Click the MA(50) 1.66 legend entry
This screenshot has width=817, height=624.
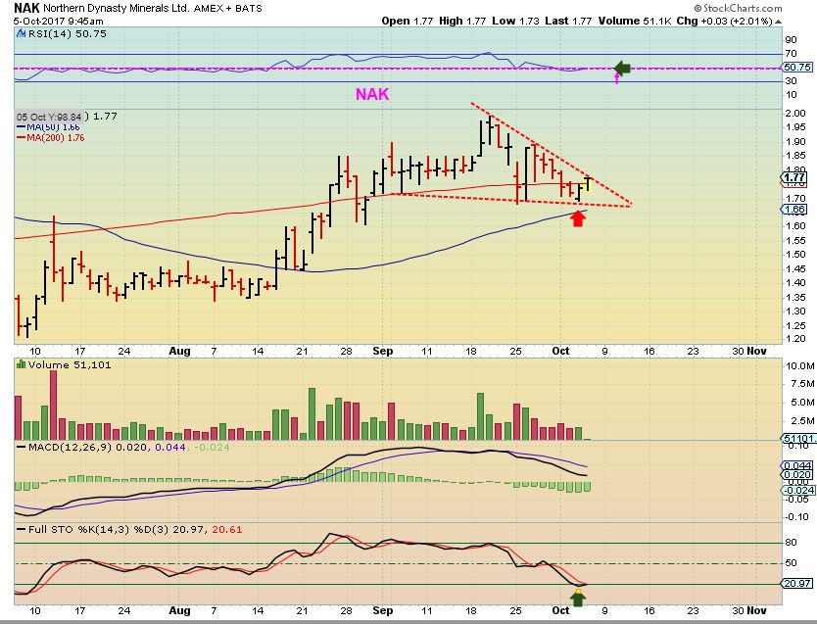48,127
